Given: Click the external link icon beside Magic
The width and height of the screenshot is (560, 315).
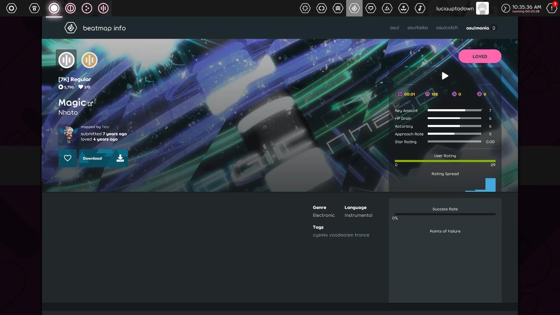Looking at the screenshot, I should click(x=90, y=104).
